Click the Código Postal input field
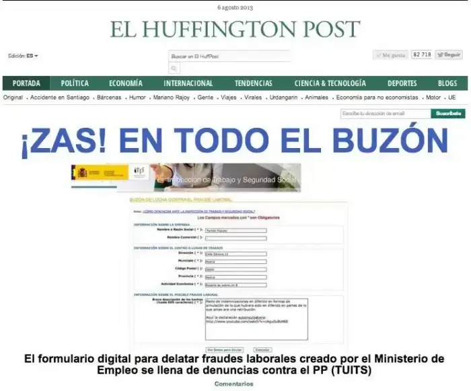This screenshot has height=391, width=471. 235,270
